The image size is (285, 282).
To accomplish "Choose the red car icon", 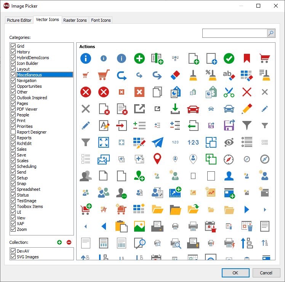I will coord(193,109).
